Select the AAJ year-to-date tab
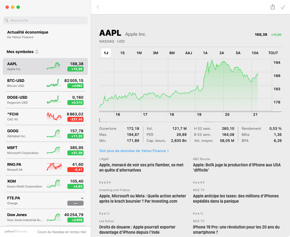The height and width of the screenshot is (237, 290). coord(189,53)
